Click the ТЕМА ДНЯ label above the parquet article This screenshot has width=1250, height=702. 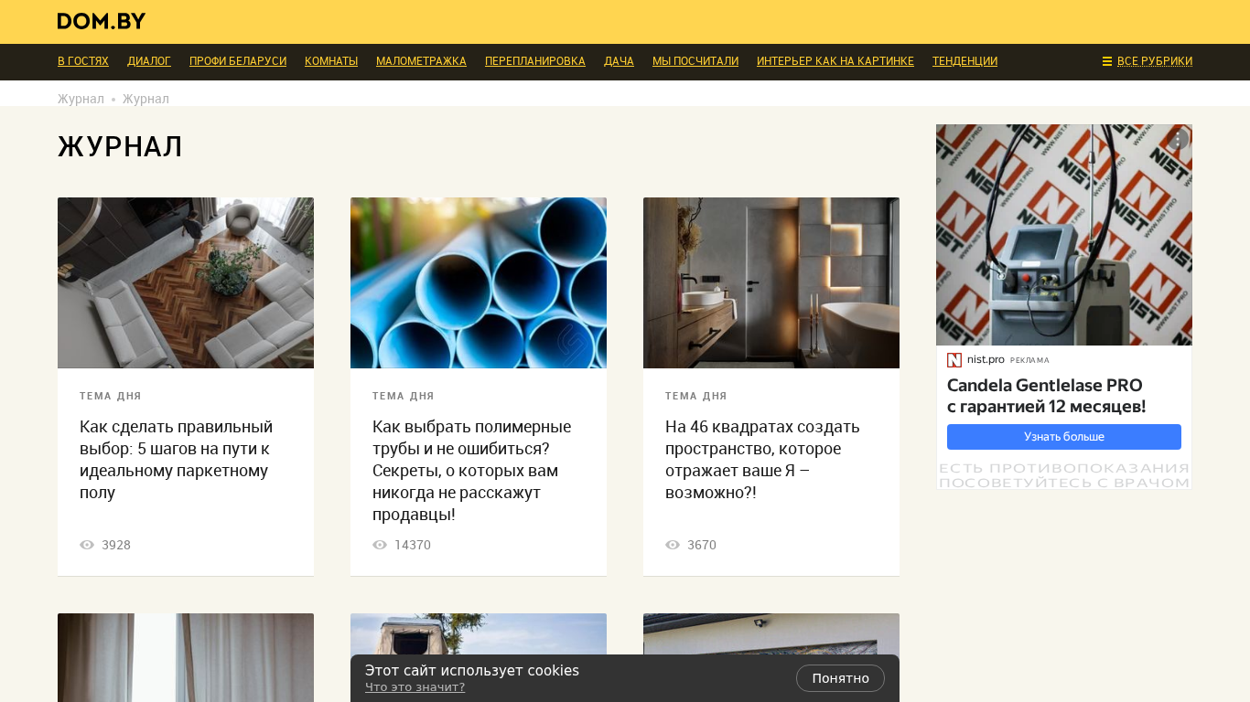(111, 397)
